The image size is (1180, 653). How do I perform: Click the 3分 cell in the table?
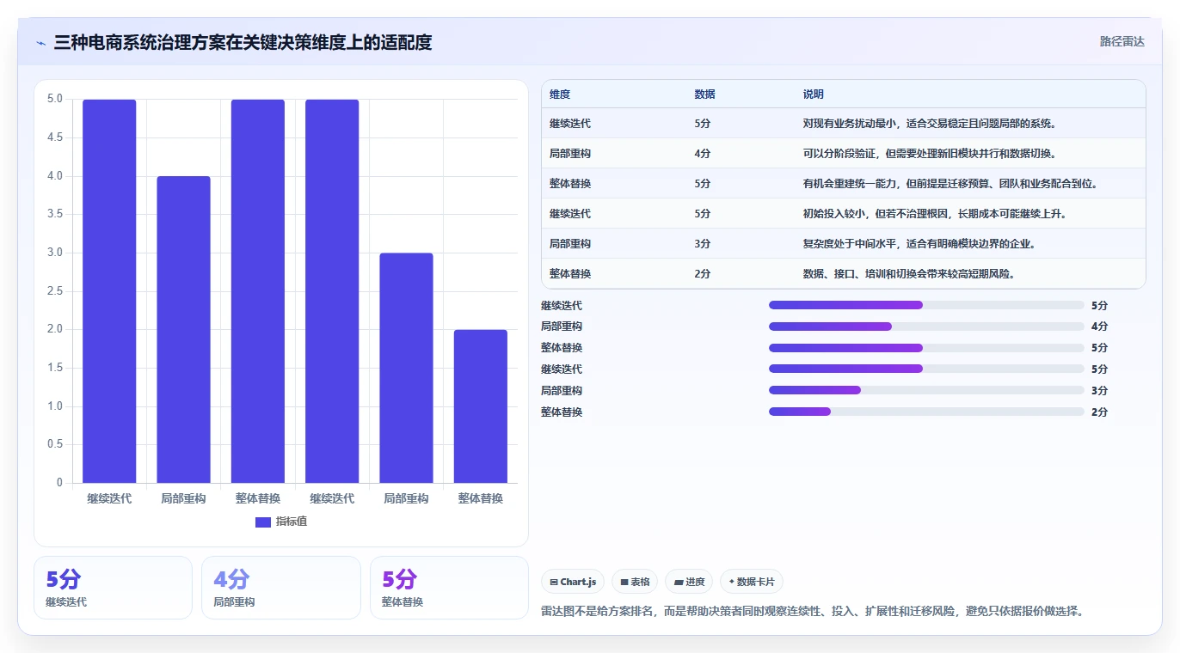pos(703,244)
